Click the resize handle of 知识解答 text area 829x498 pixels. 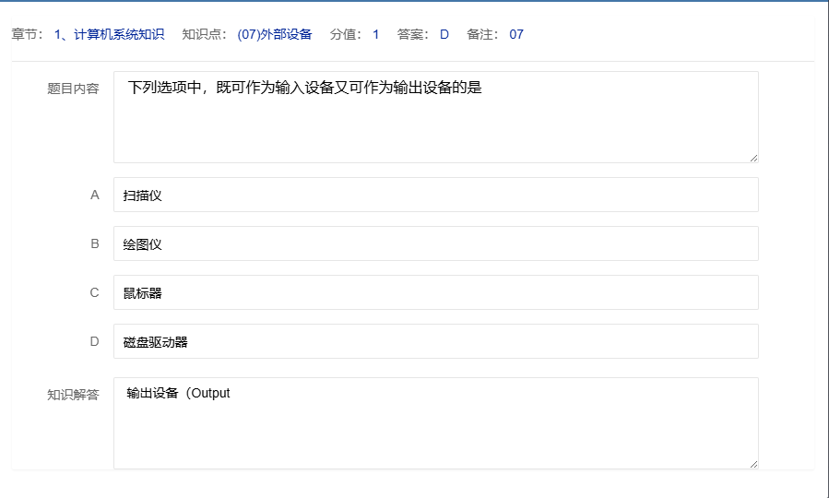coord(753,464)
